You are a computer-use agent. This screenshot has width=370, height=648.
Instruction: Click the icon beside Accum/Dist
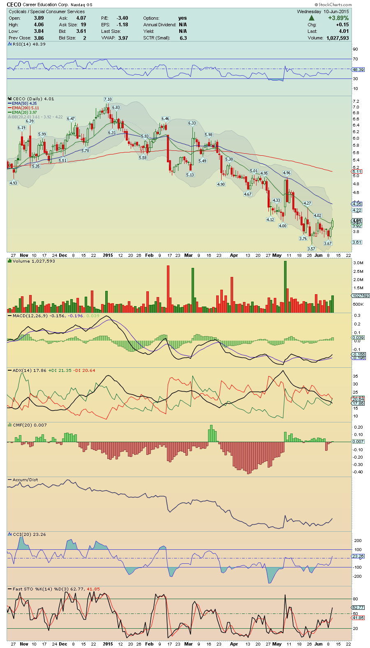coord(10,480)
